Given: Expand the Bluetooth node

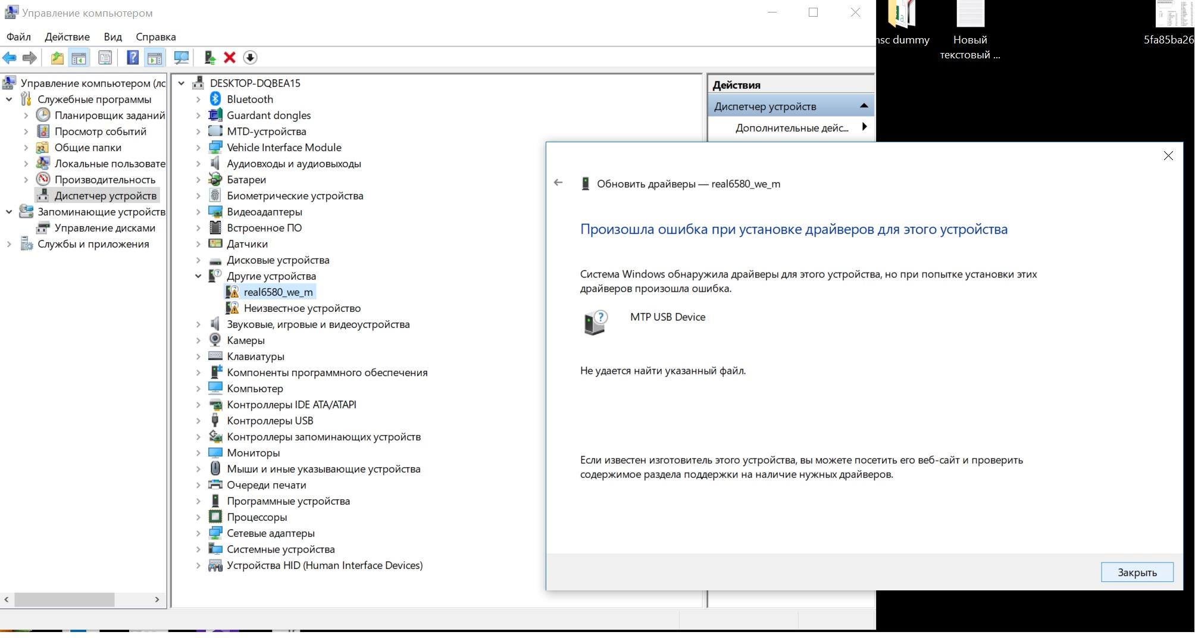Looking at the screenshot, I should (198, 99).
